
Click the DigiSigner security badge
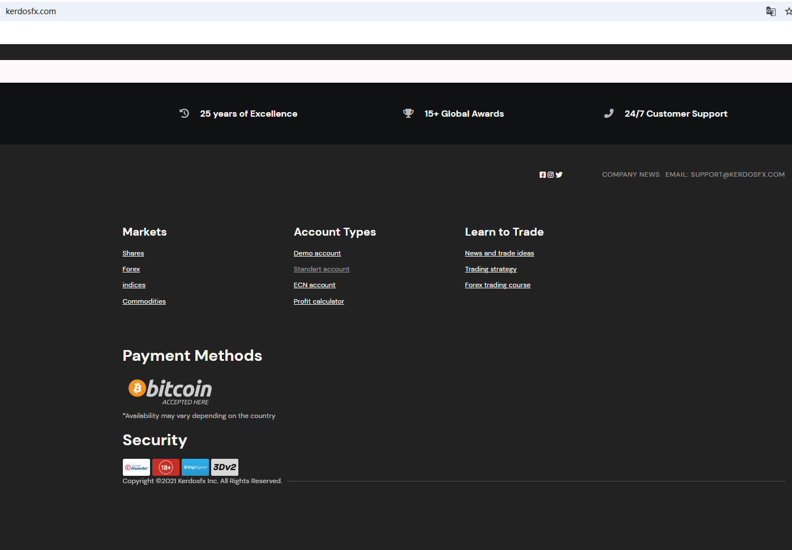pos(195,467)
